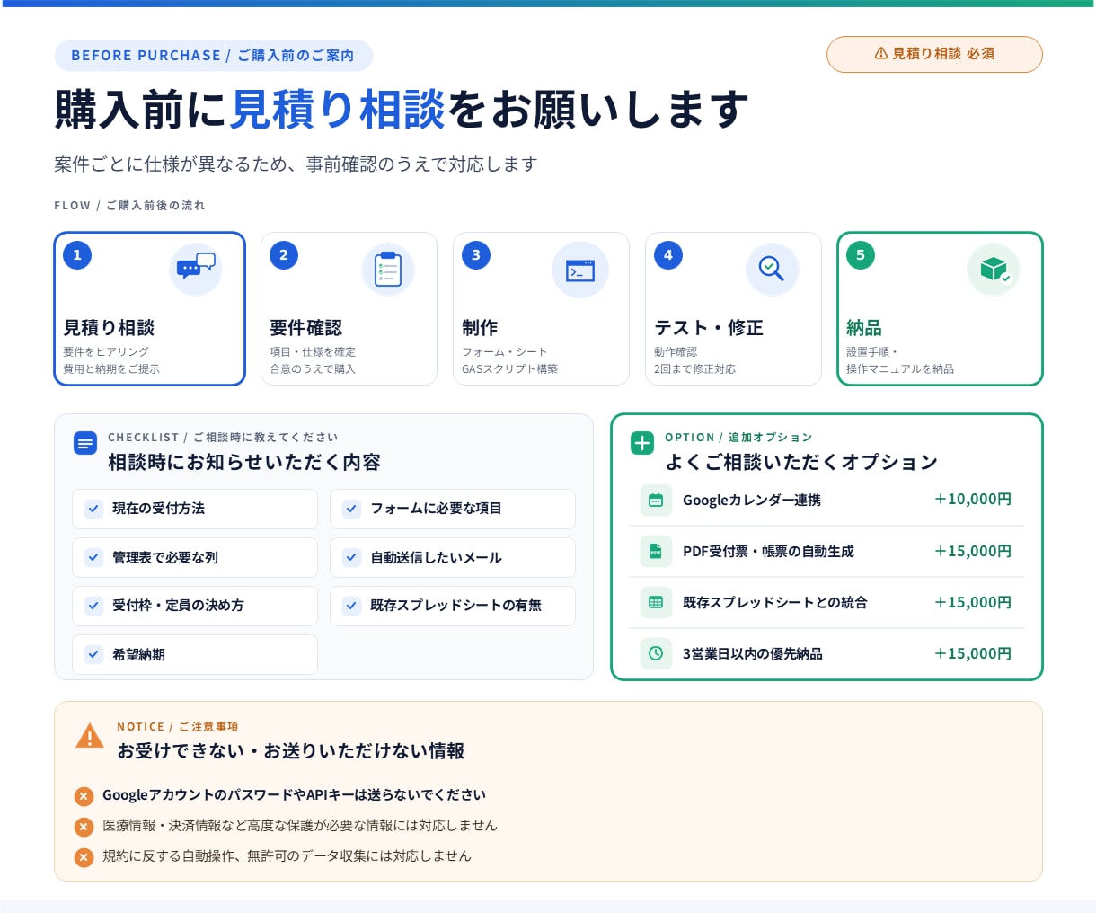This screenshot has width=1096, height=913.
Task: Click the FLOW / ご購入前後の流れ label
Action: pyautogui.click(x=129, y=206)
